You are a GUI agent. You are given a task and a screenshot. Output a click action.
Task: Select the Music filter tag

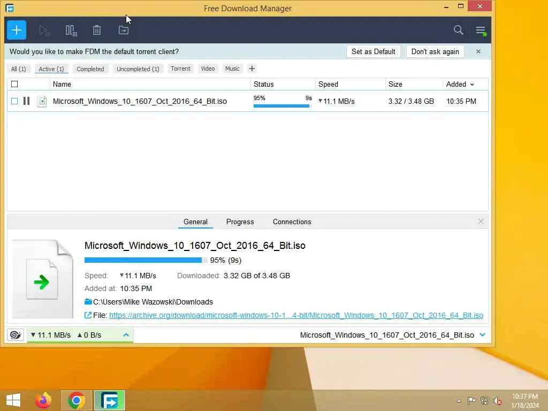(x=232, y=68)
